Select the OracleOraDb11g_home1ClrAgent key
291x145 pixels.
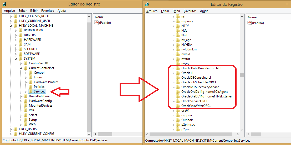click(x=204, y=92)
